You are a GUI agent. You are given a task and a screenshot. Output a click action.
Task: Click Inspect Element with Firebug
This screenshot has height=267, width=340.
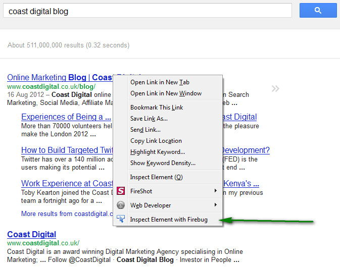[x=168, y=220]
